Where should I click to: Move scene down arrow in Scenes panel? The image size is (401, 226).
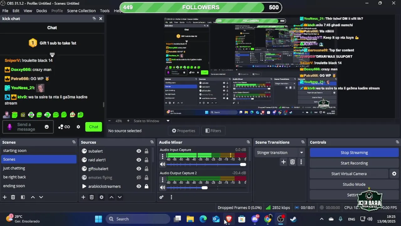[x=41, y=197]
